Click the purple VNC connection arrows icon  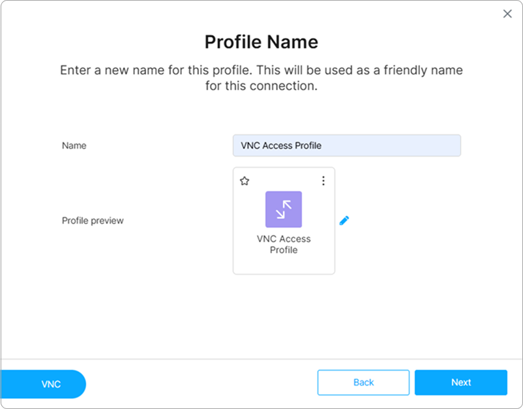coord(284,209)
